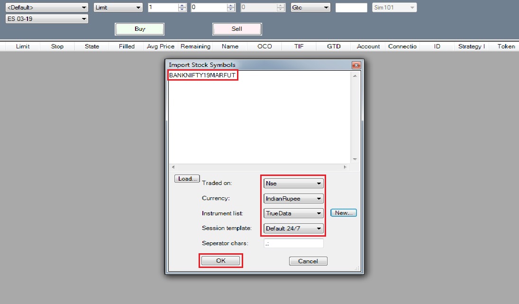Cancel the Import Stock Symbols dialog
Viewport: 519px width, 304px height.
coord(308,261)
